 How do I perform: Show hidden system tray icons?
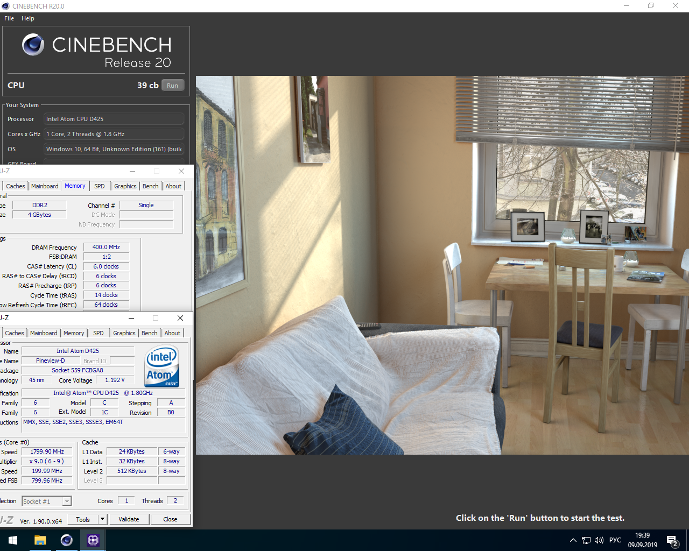tap(573, 540)
